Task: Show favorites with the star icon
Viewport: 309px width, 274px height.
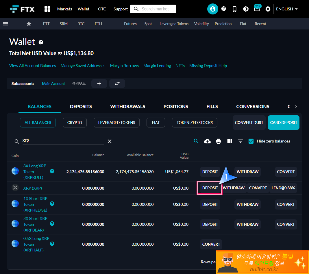Action: coord(29,24)
